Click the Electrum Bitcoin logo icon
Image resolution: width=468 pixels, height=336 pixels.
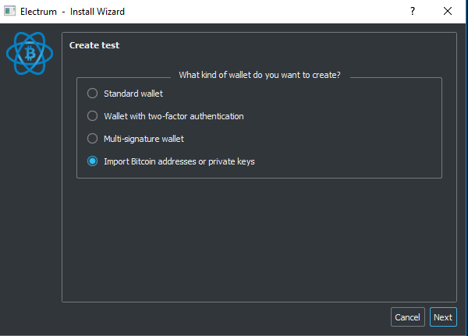28,52
